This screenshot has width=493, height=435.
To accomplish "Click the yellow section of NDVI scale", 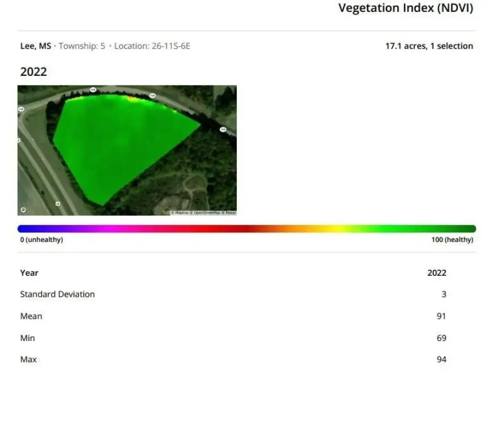I will point(339,229).
